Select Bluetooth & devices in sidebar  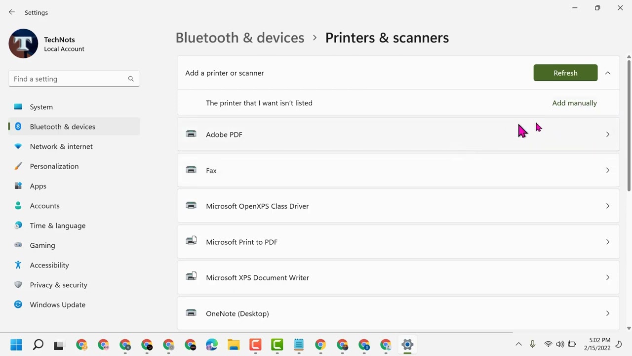pyautogui.click(x=74, y=127)
